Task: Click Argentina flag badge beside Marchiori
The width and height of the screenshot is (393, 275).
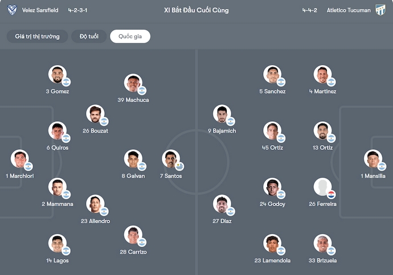Action: point(28,166)
